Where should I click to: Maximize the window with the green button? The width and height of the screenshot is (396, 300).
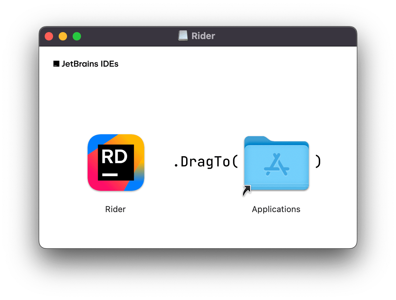pos(77,36)
